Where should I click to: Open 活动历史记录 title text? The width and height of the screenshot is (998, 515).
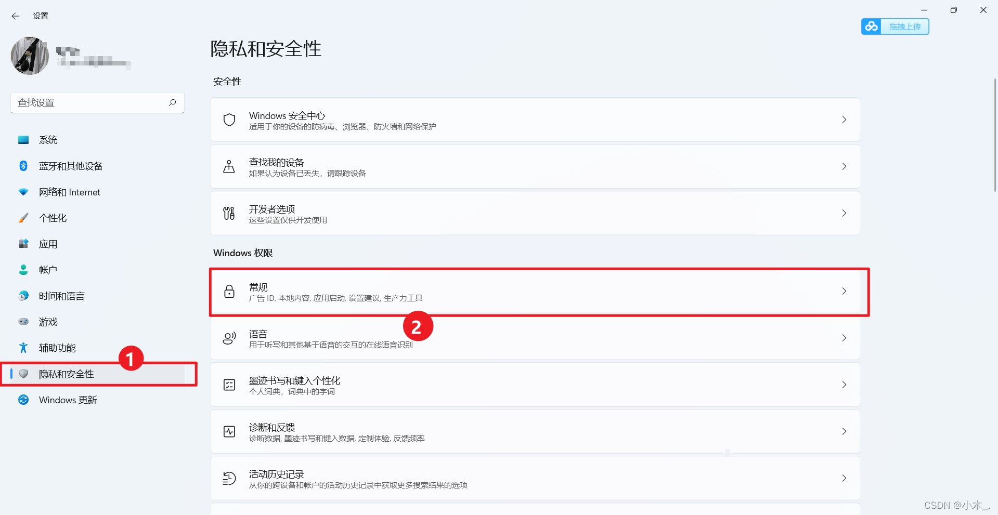point(276,474)
